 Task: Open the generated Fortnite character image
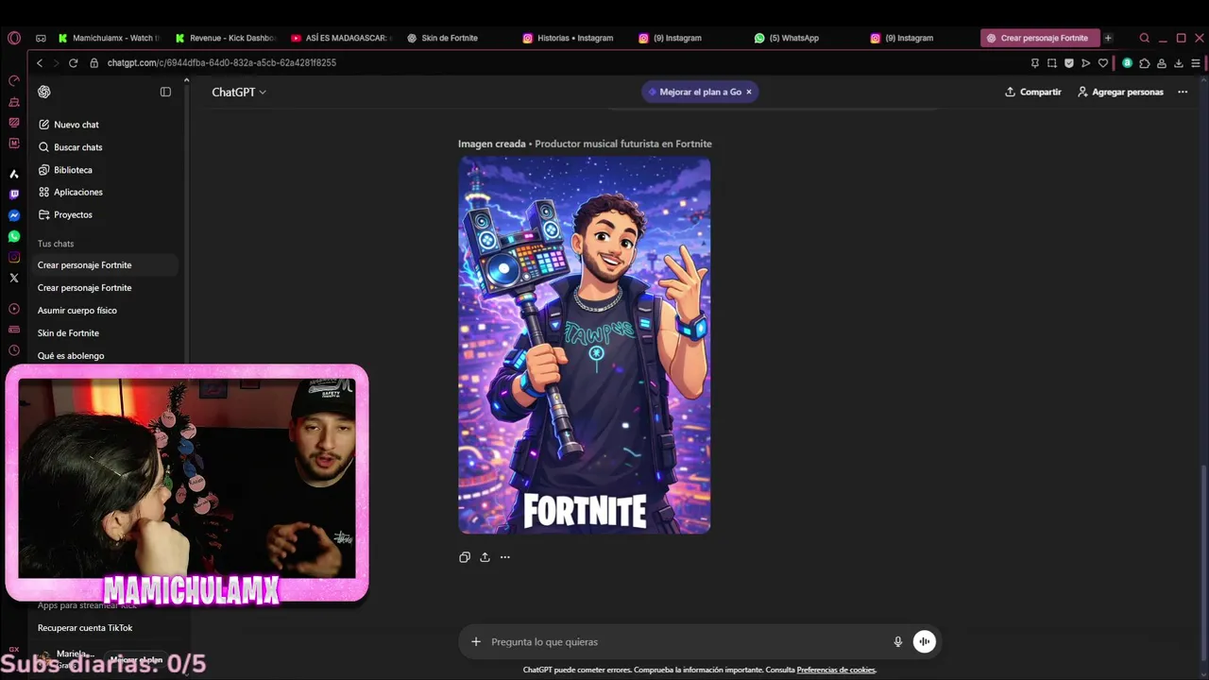[x=585, y=346]
